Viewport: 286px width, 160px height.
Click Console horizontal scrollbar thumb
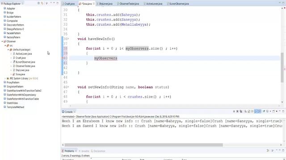143,145
